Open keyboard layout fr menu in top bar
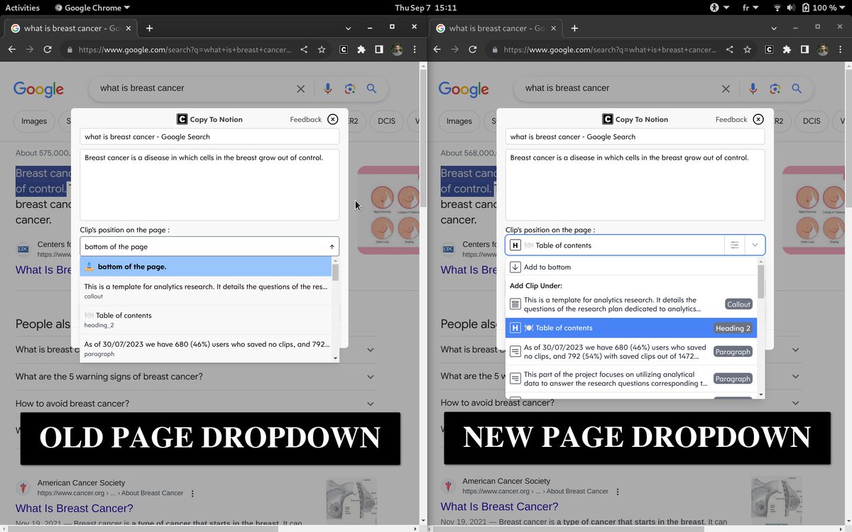This screenshot has height=532, width=852. point(750,8)
